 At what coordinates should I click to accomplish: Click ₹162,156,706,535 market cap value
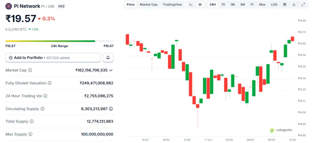[91, 70]
